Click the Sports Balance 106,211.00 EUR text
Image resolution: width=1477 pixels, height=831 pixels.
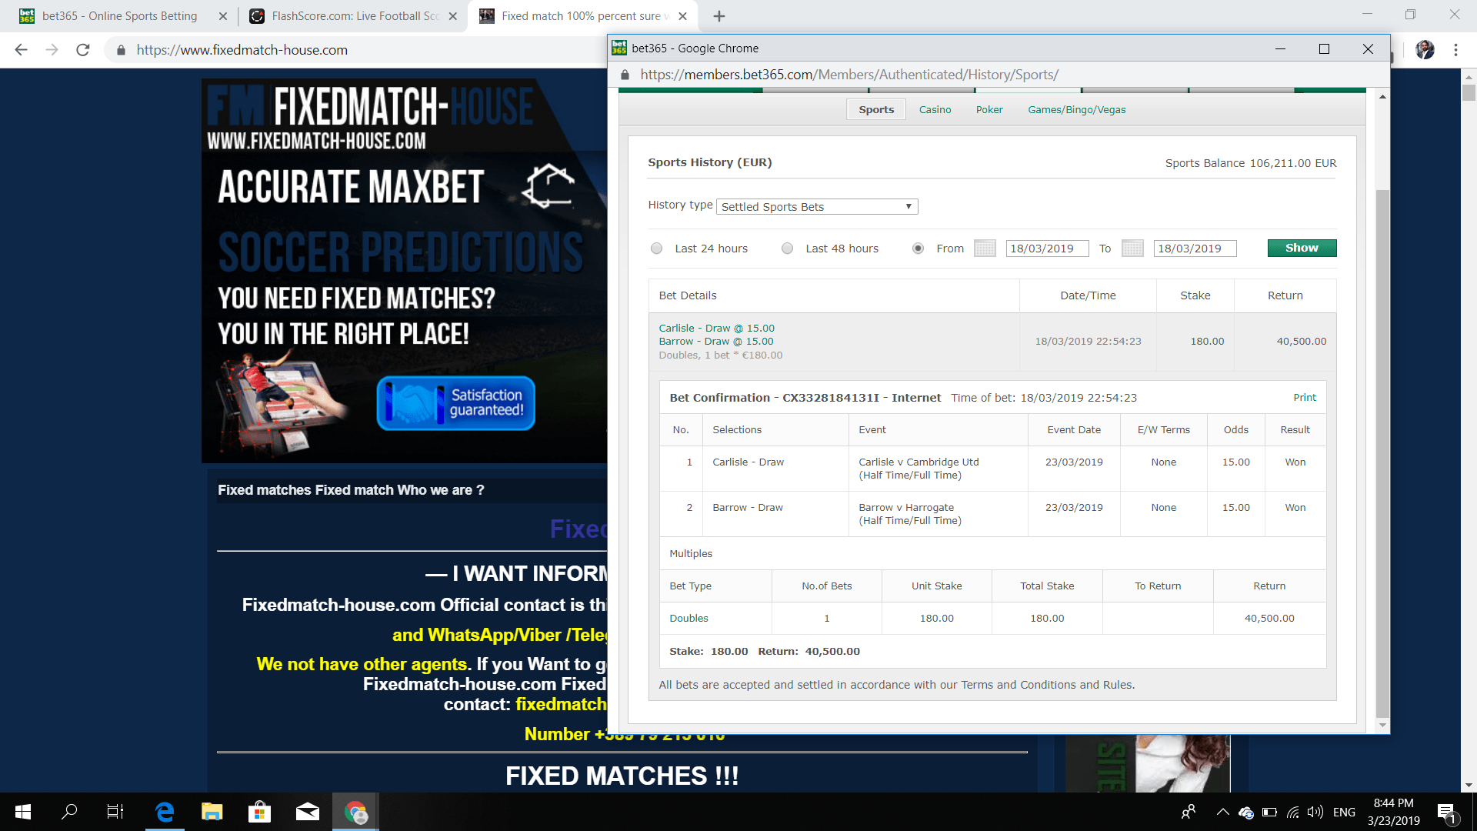(x=1251, y=163)
